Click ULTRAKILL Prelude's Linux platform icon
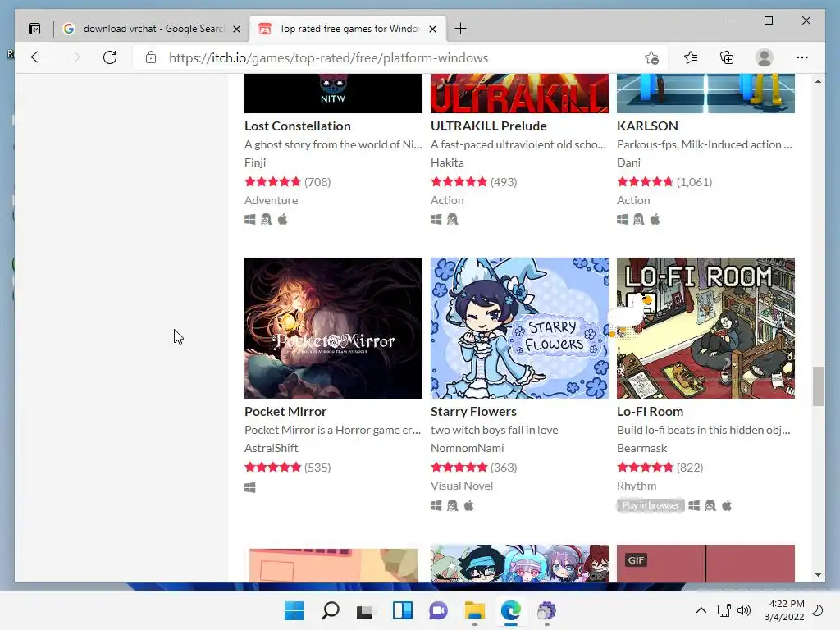The image size is (840, 630). click(x=453, y=219)
